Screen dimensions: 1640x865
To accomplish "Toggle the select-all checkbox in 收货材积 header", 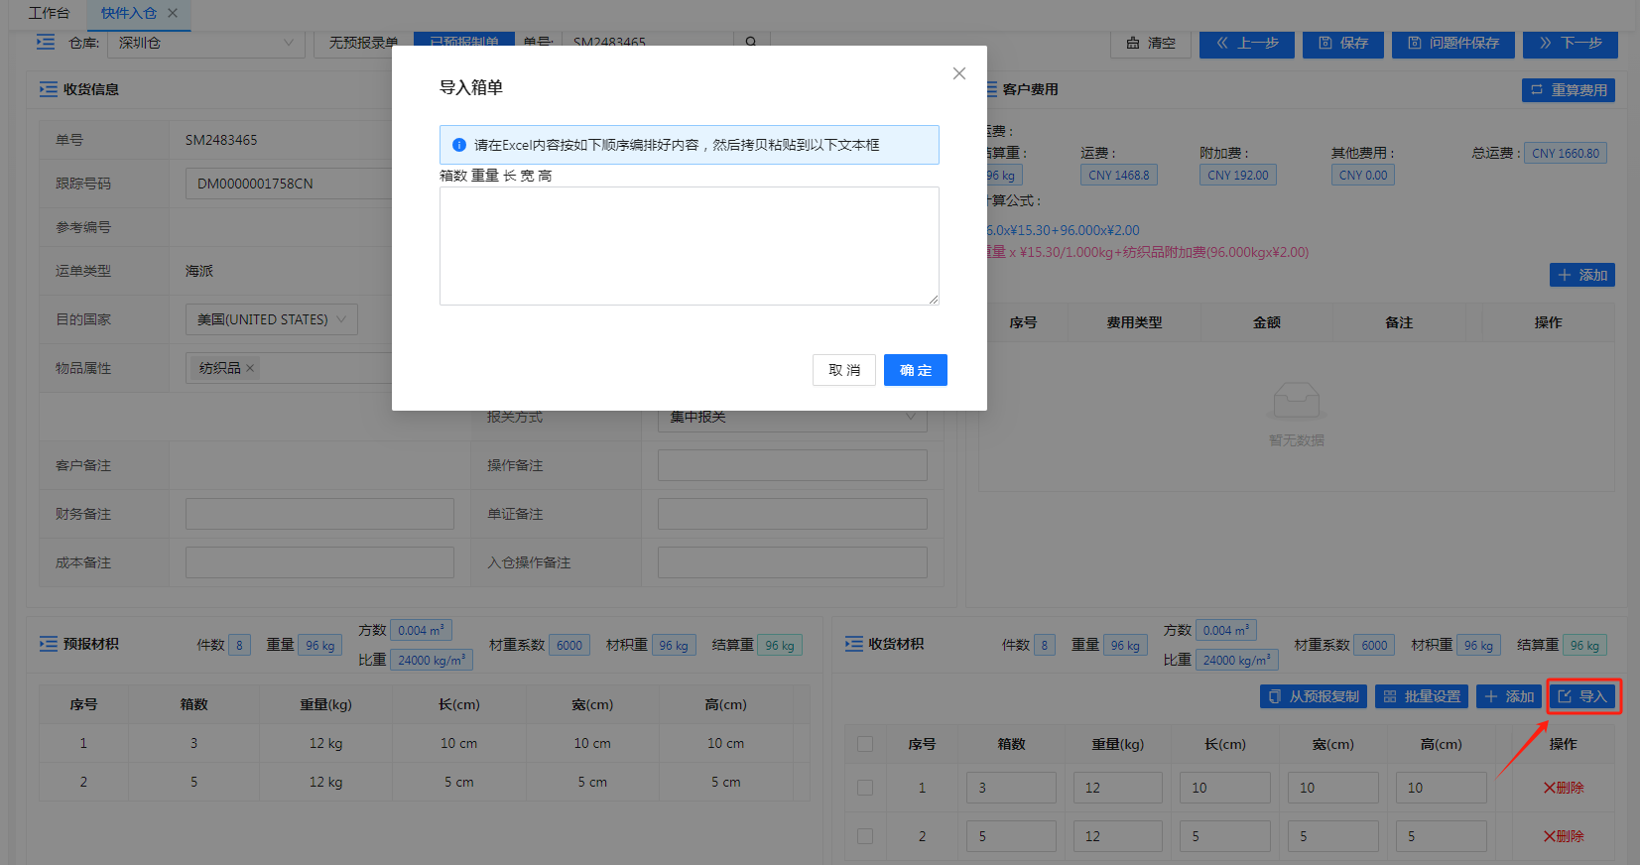I will tap(865, 744).
